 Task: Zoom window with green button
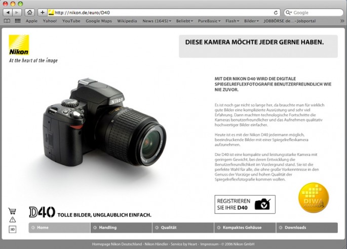pyautogui.click(x=20, y=4)
